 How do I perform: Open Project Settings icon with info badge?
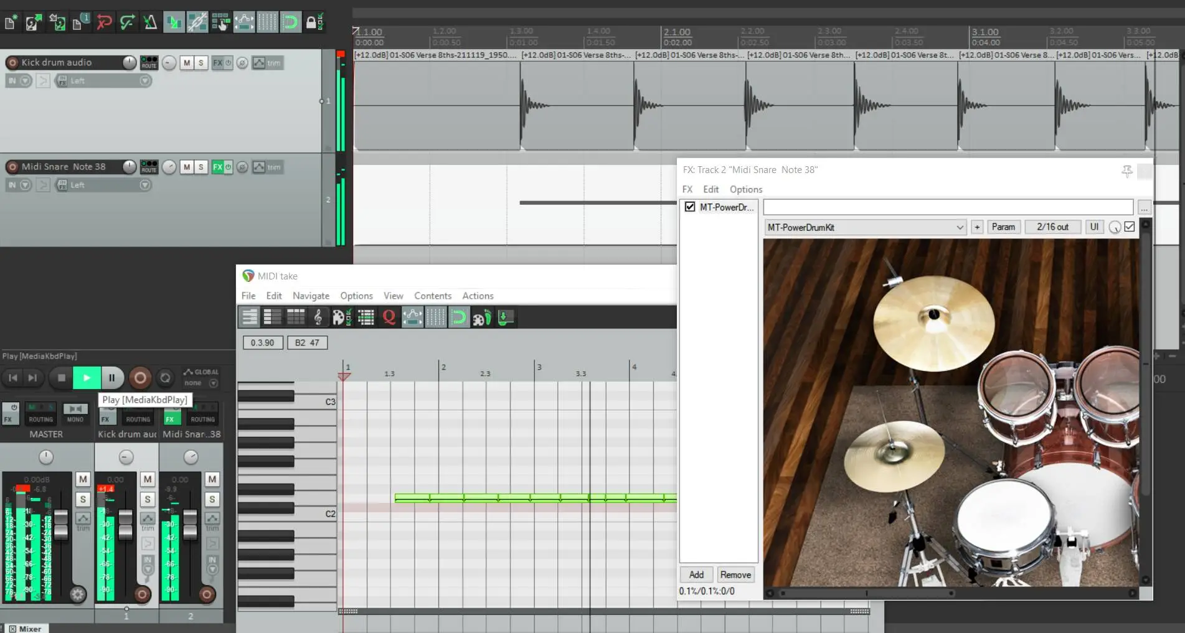click(x=79, y=22)
